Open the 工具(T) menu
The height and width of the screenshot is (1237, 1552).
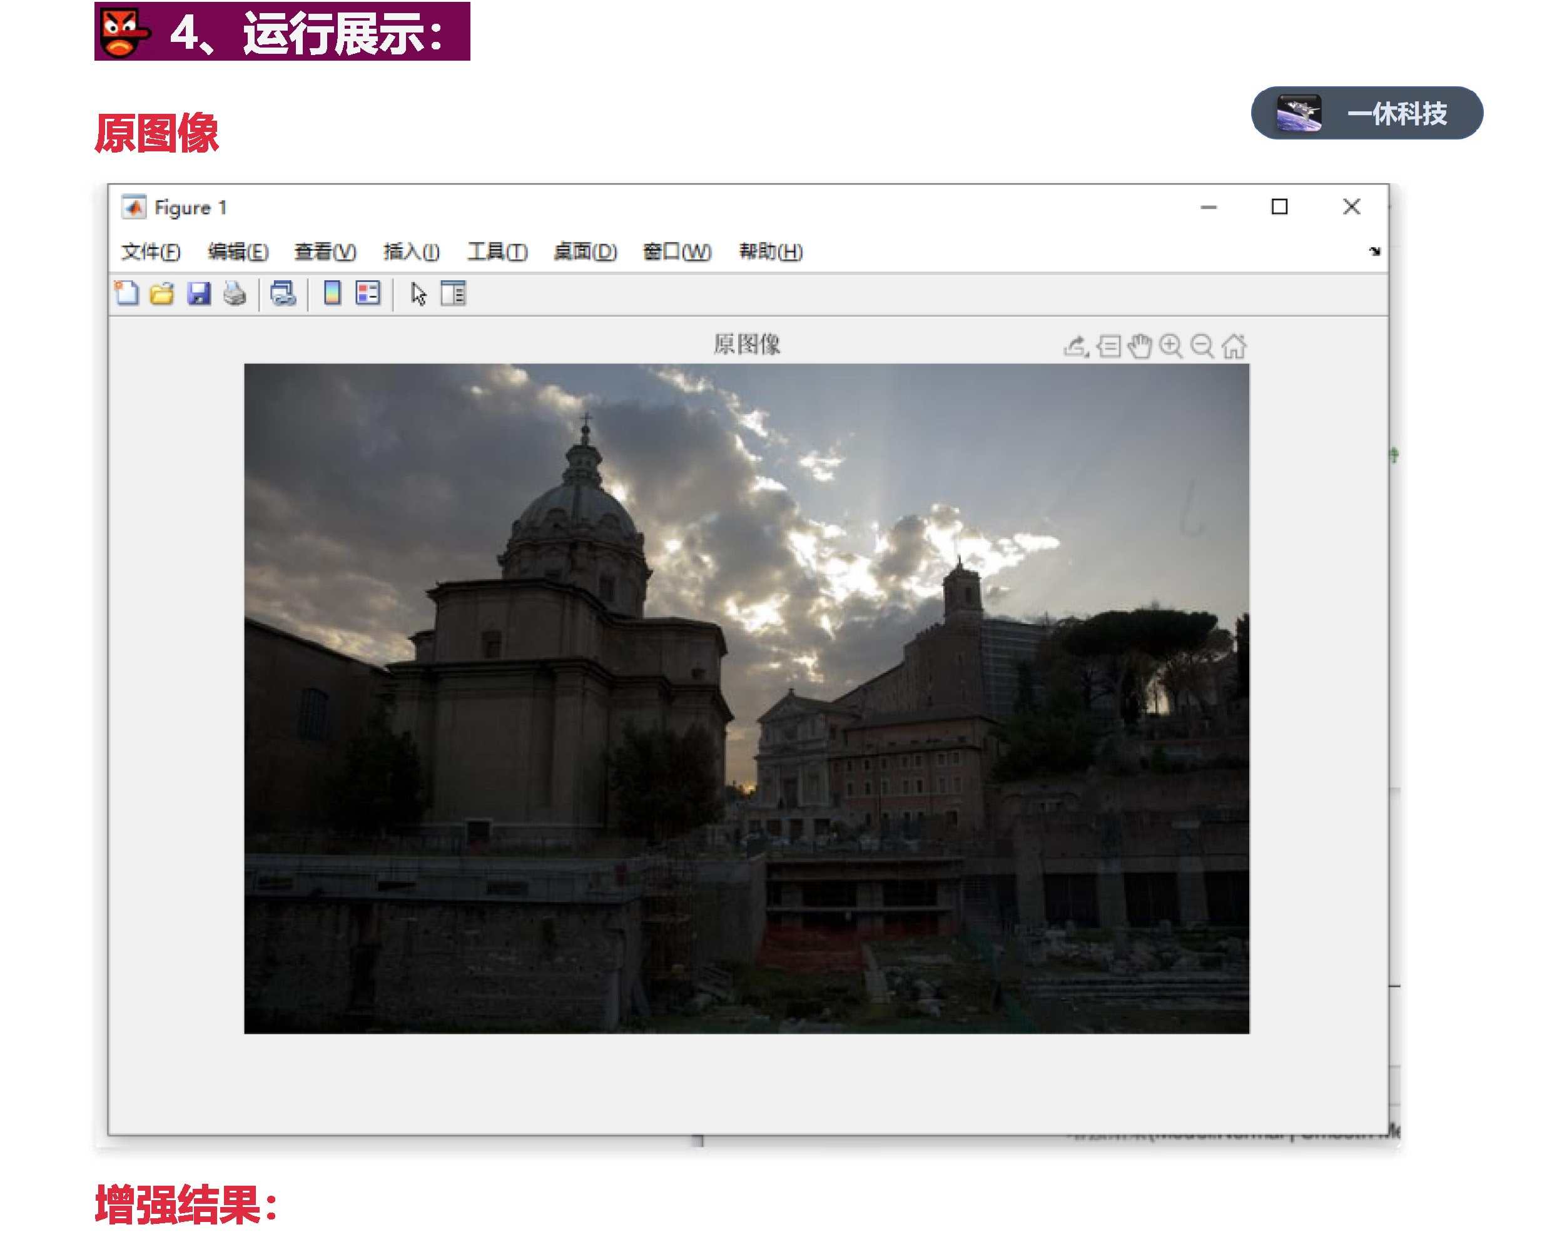[497, 252]
